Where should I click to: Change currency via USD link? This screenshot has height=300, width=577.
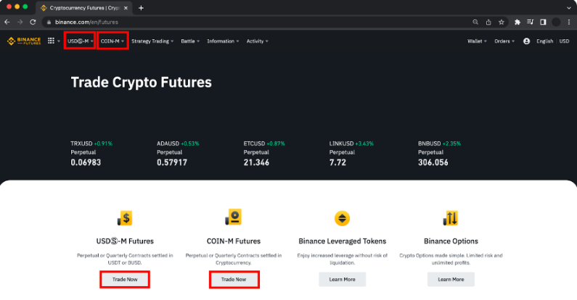(564, 41)
